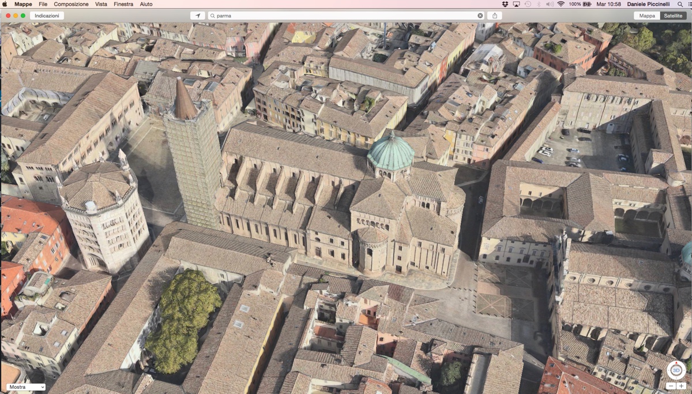The image size is (692, 394).
Task: Reset north via the red compass arrow
Action: (x=676, y=363)
